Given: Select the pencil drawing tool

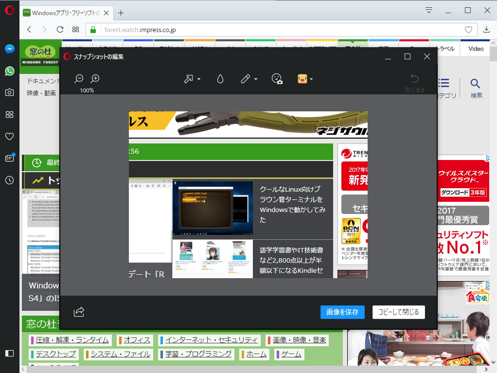Looking at the screenshot, I should coord(246,78).
